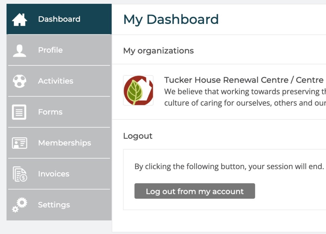Select the dollar document Invoices icon
This screenshot has width=326, height=234.
[x=20, y=174]
